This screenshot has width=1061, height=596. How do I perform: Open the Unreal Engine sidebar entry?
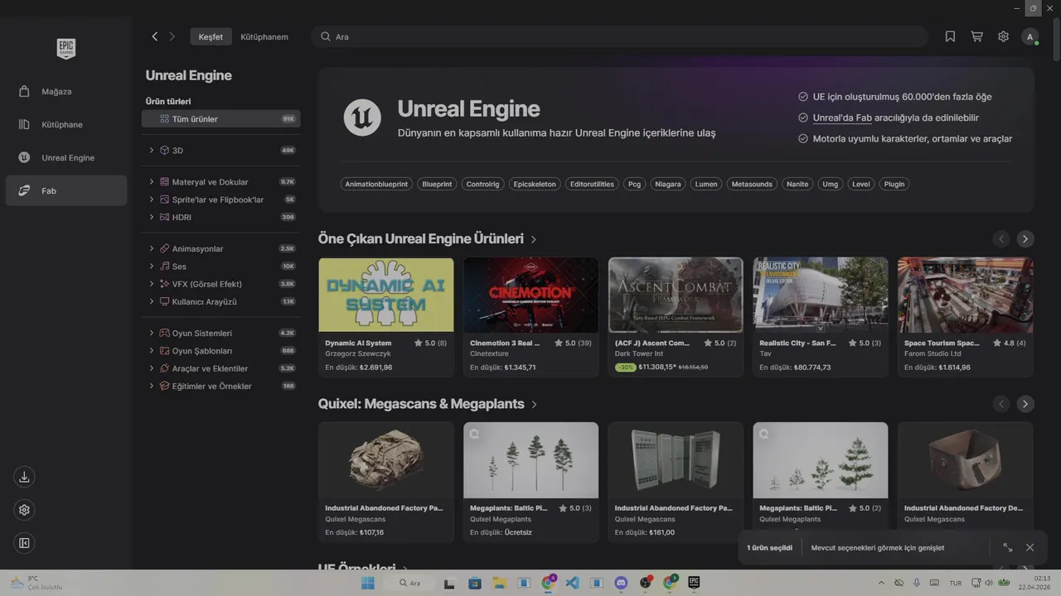click(x=66, y=157)
